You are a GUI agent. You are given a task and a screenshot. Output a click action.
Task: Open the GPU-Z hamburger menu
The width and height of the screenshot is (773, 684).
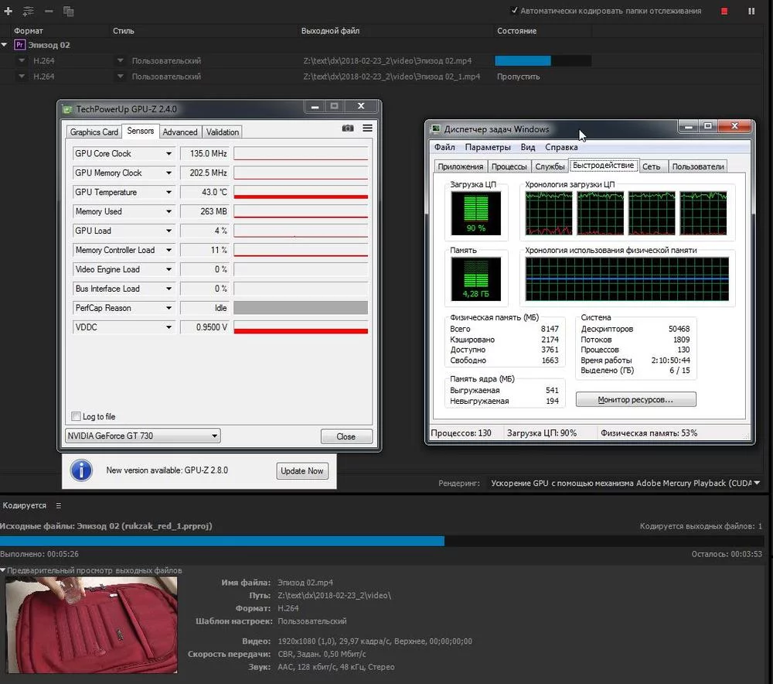[367, 128]
